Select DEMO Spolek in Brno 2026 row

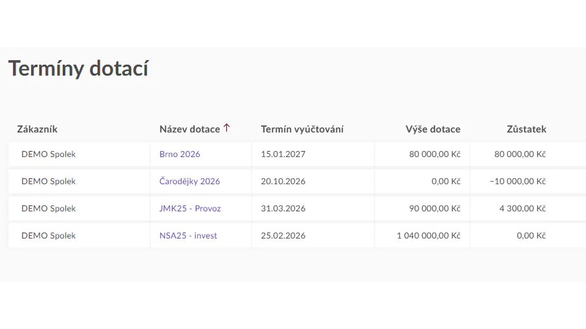click(x=49, y=154)
